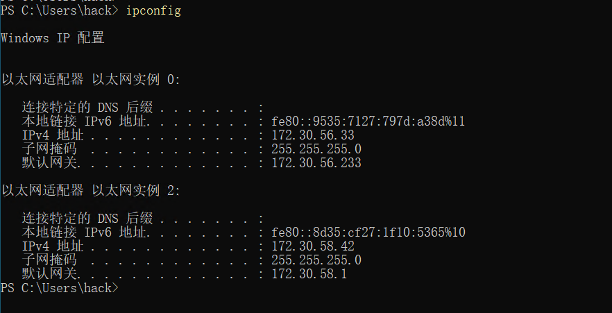Click the IPv4 address 172.30.56.33

point(313,135)
